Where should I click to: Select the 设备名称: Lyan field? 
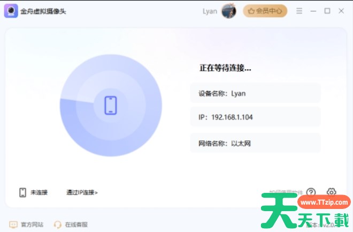(255, 93)
